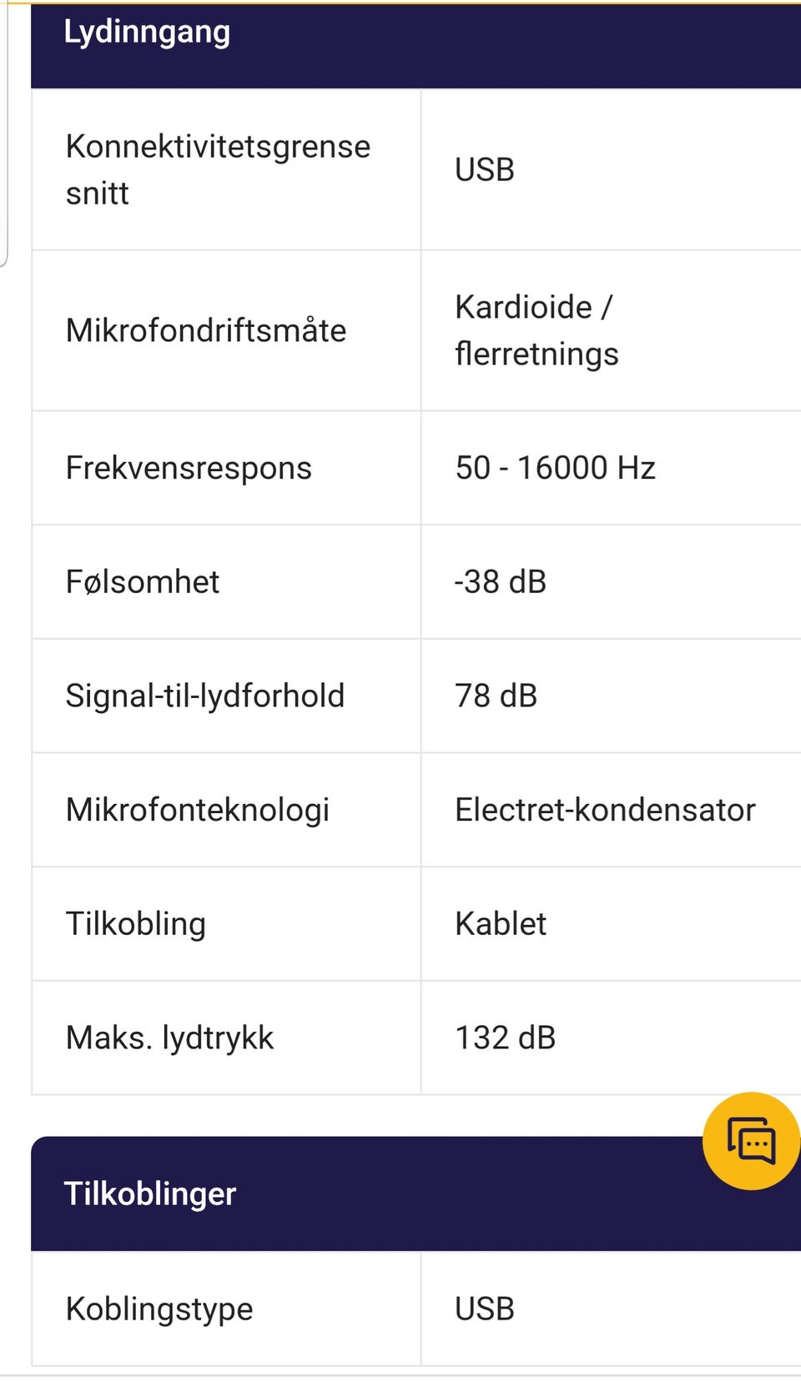Select the Tilkobling row label

point(136,923)
